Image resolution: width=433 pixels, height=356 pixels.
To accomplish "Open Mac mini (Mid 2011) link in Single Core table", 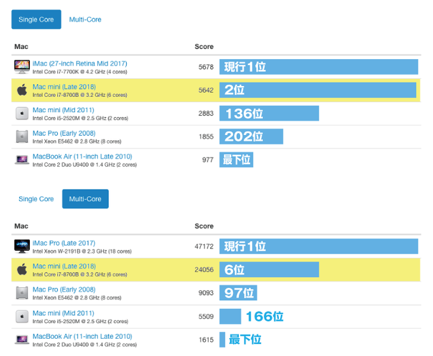I will [63, 110].
